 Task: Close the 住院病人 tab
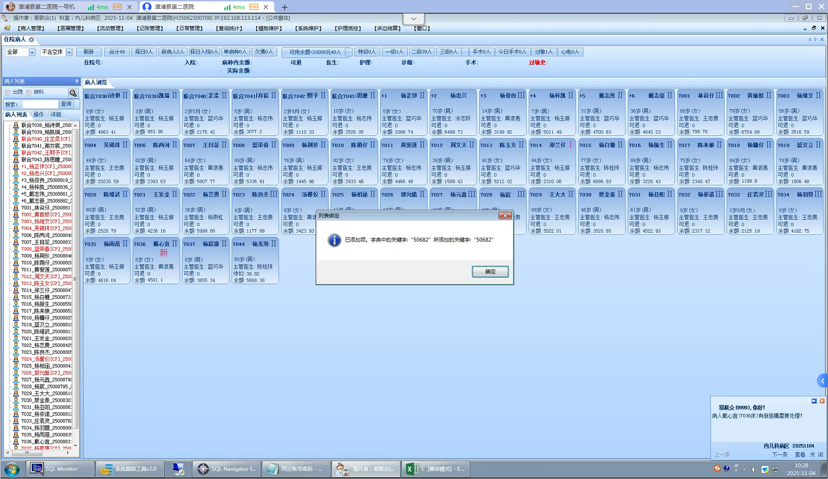(x=31, y=40)
